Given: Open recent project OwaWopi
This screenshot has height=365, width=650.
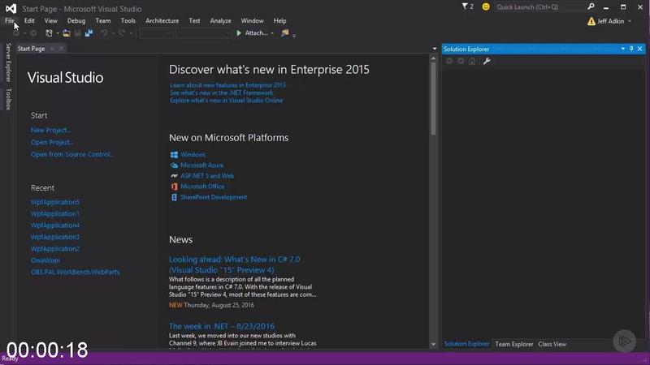Looking at the screenshot, I should (x=45, y=260).
